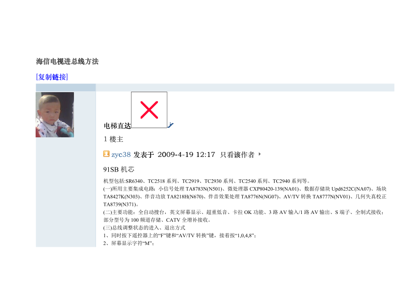Viewport: 420px width, 297px height.
Task: Click the 91SB 机芯 heading
Action: pyautogui.click(x=119, y=169)
